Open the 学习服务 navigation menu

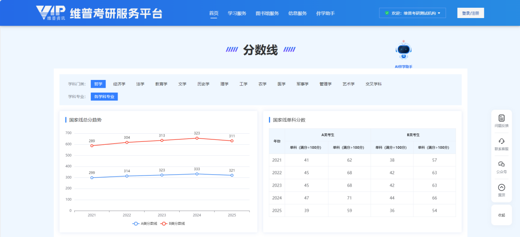point(237,13)
